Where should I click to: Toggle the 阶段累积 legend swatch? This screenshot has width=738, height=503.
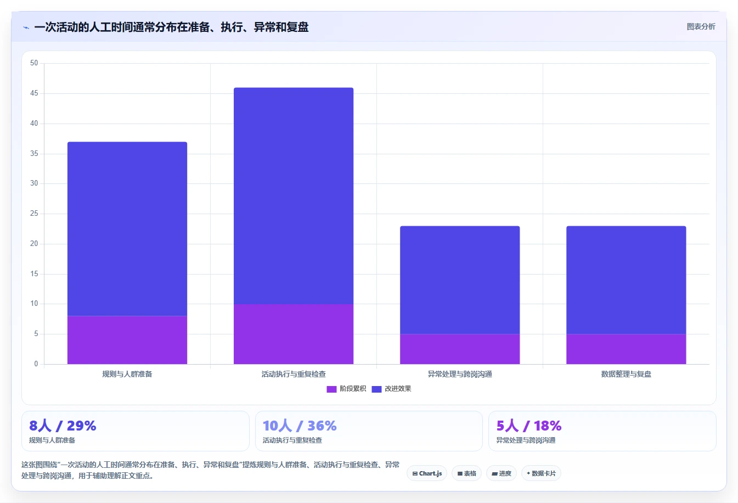tap(331, 389)
